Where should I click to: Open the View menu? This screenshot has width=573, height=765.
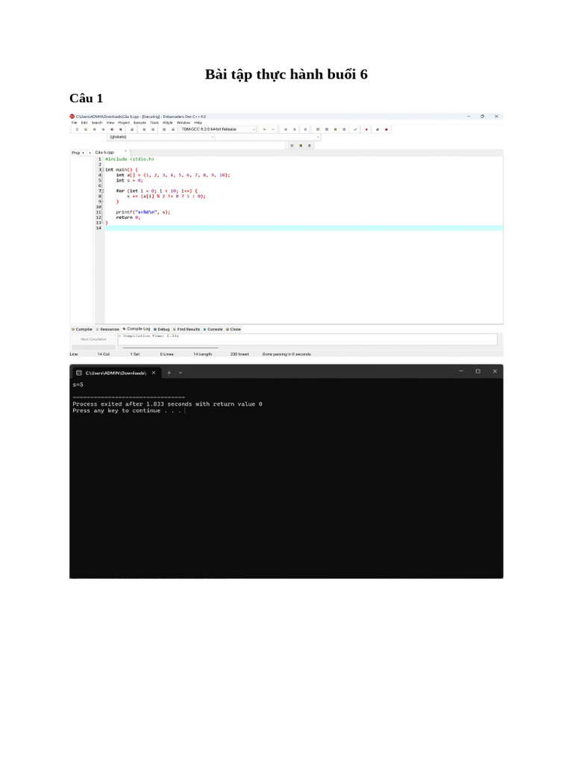click(x=110, y=123)
